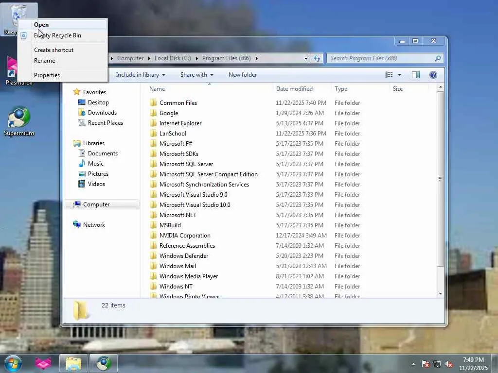The image size is (498, 373).
Task: Select the NVIDIA Corporation folder icon
Action: click(153, 236)
